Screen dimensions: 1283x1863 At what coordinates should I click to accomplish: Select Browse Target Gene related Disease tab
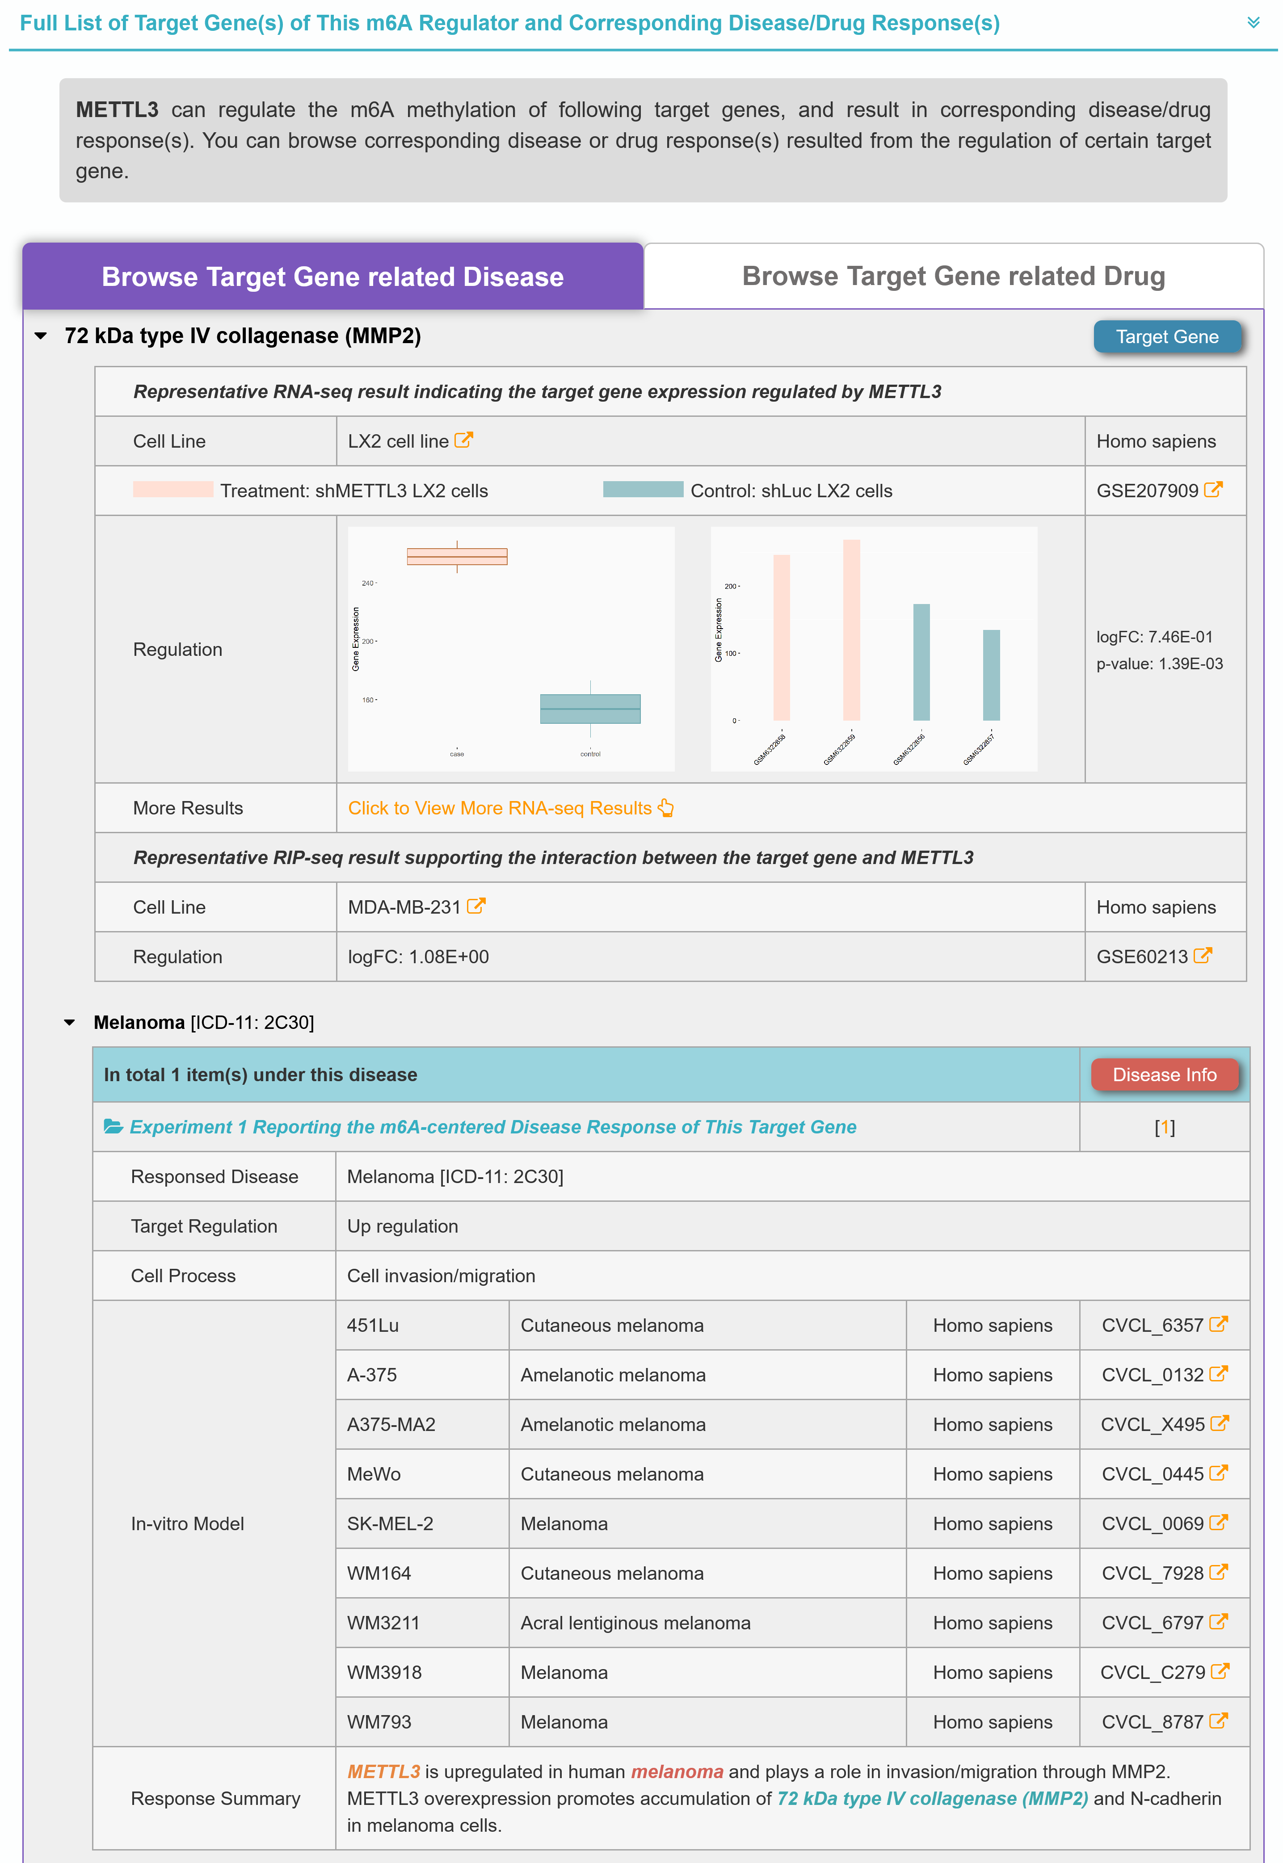pyautogui.click(x=333, y=277)
